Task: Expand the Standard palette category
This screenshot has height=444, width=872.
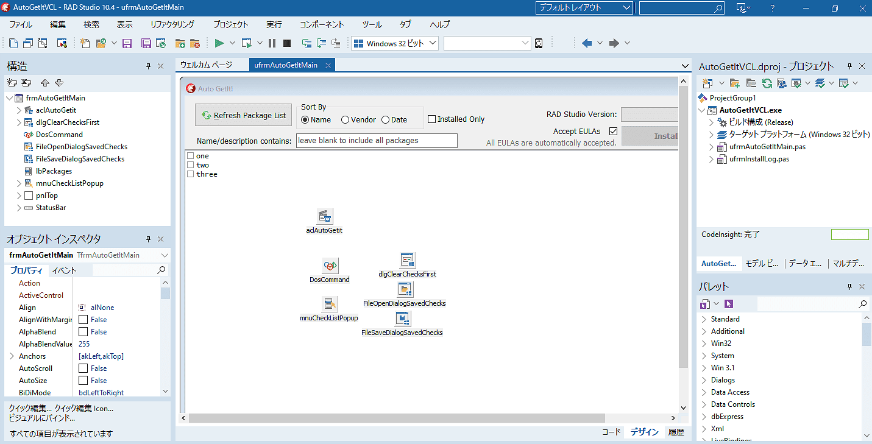Action: click(x=704, y=319)
